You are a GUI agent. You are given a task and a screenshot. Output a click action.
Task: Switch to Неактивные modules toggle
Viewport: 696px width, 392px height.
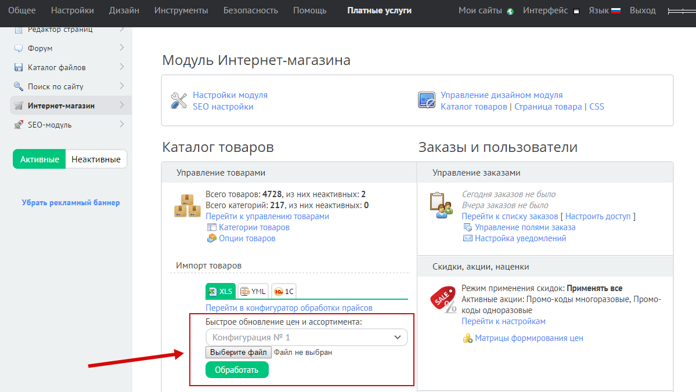[x=96, y=159]
